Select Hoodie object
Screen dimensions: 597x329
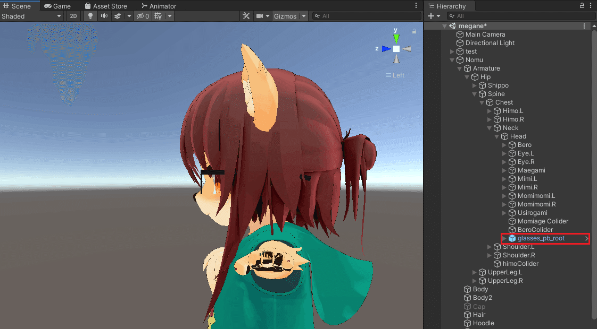[x=483, y=323]
